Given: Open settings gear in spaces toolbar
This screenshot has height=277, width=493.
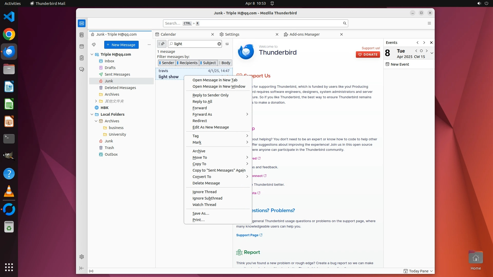Looking at the screenshot, I should pos(82,257).
